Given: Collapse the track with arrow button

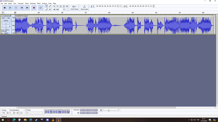Looking at the screenshot, I should [x=2, y=33].
